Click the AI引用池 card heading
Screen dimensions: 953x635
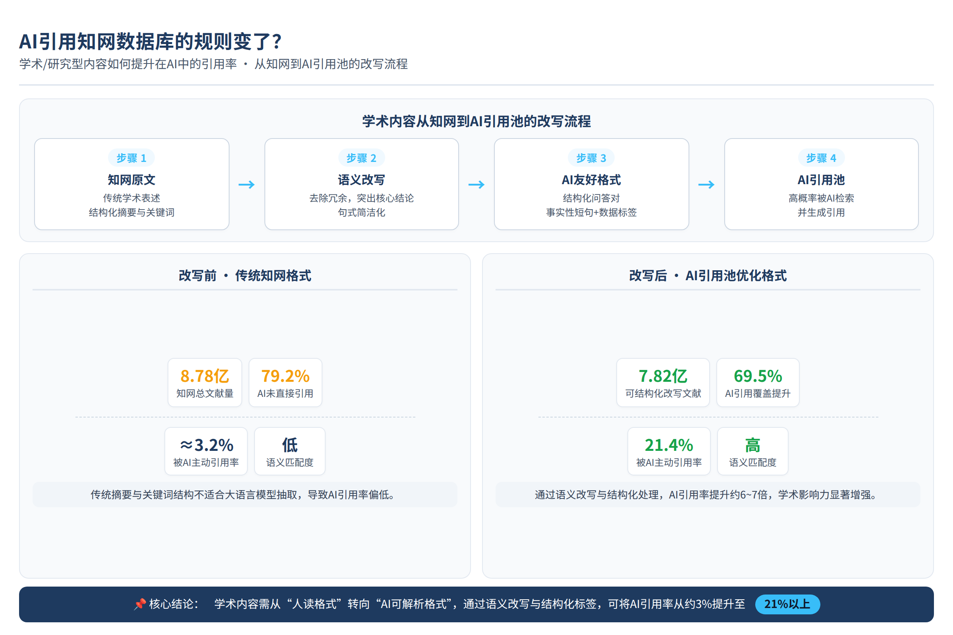[821, 180]
